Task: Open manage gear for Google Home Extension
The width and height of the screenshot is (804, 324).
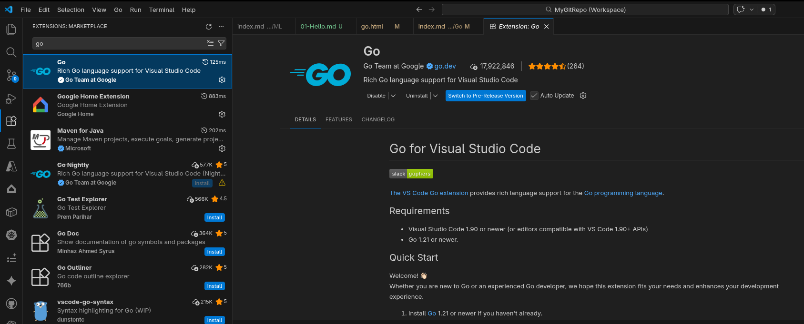Action: (222, 114)
